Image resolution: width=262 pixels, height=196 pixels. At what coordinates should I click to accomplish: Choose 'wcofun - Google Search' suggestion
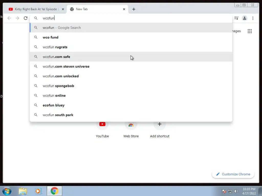131,28
